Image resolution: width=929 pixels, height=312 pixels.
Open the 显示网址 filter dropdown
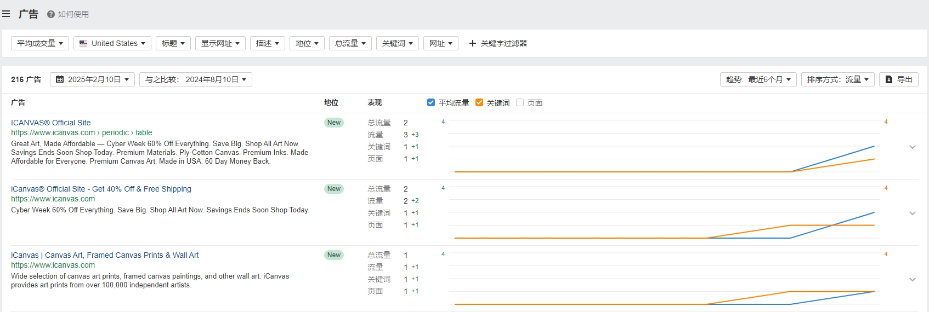click(220, 43)
